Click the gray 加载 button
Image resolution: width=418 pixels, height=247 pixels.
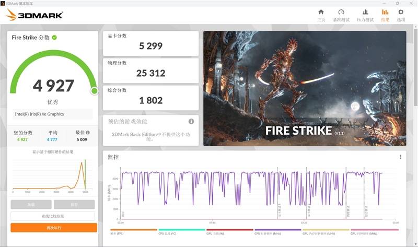[31, 204]
